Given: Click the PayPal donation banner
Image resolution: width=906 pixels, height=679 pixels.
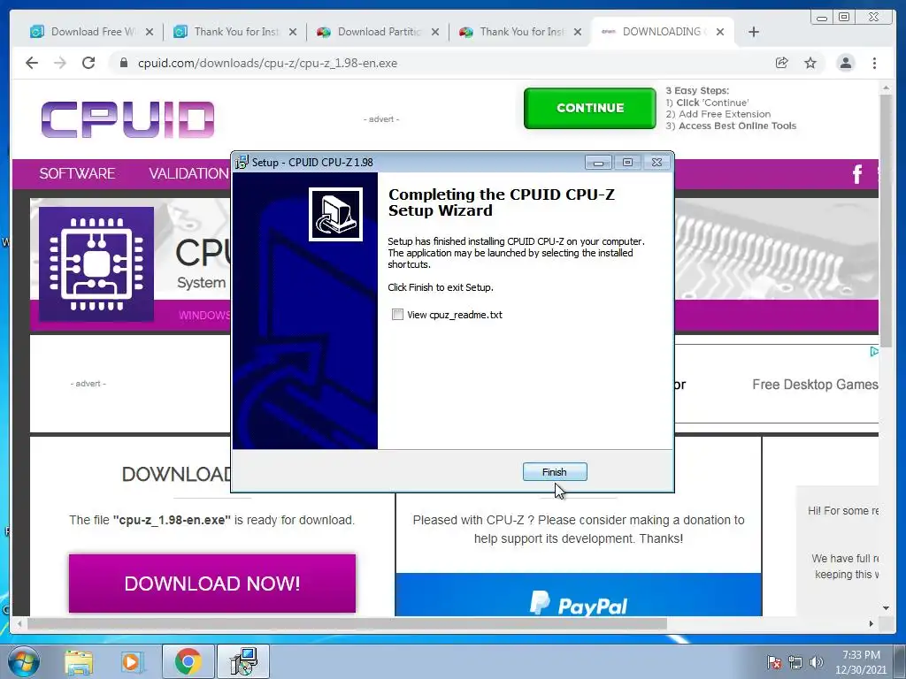Looking at the screenshot, I should click(579, 595).
